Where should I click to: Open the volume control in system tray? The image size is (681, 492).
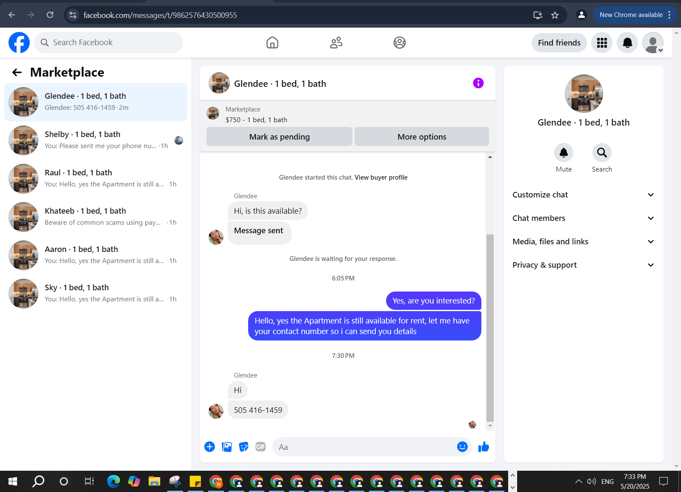(591, 481)
